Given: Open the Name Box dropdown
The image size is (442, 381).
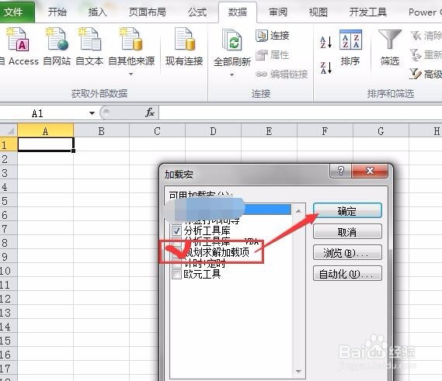Looking at the screenshot, I should click(92, 113).
